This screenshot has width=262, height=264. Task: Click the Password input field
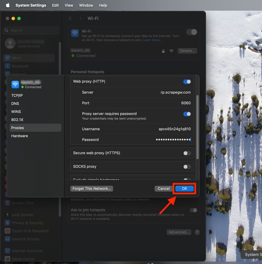coord(173,140)
